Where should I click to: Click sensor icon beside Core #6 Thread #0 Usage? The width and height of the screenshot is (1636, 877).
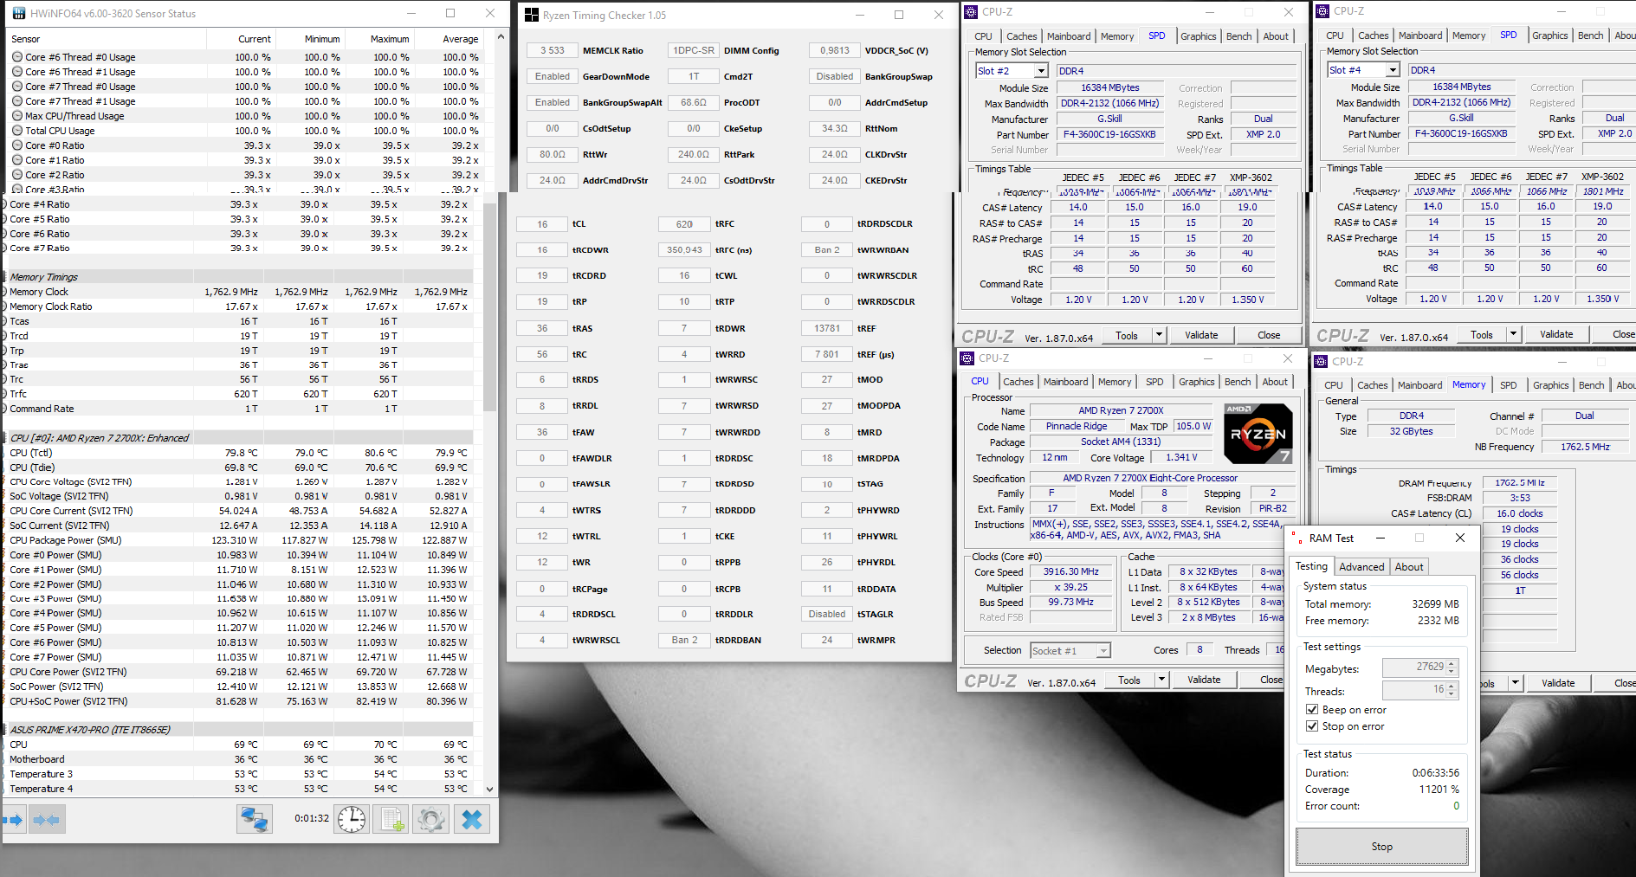pyautogui.click(x=17, y=57)
